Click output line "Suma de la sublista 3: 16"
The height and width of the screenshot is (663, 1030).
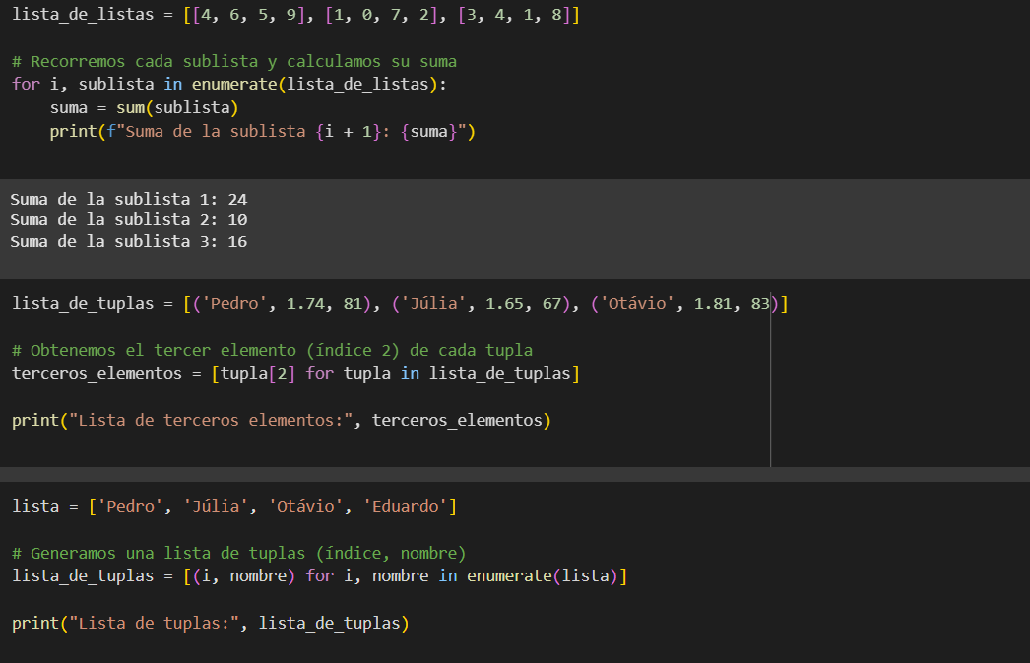click(x=129, y=242)
